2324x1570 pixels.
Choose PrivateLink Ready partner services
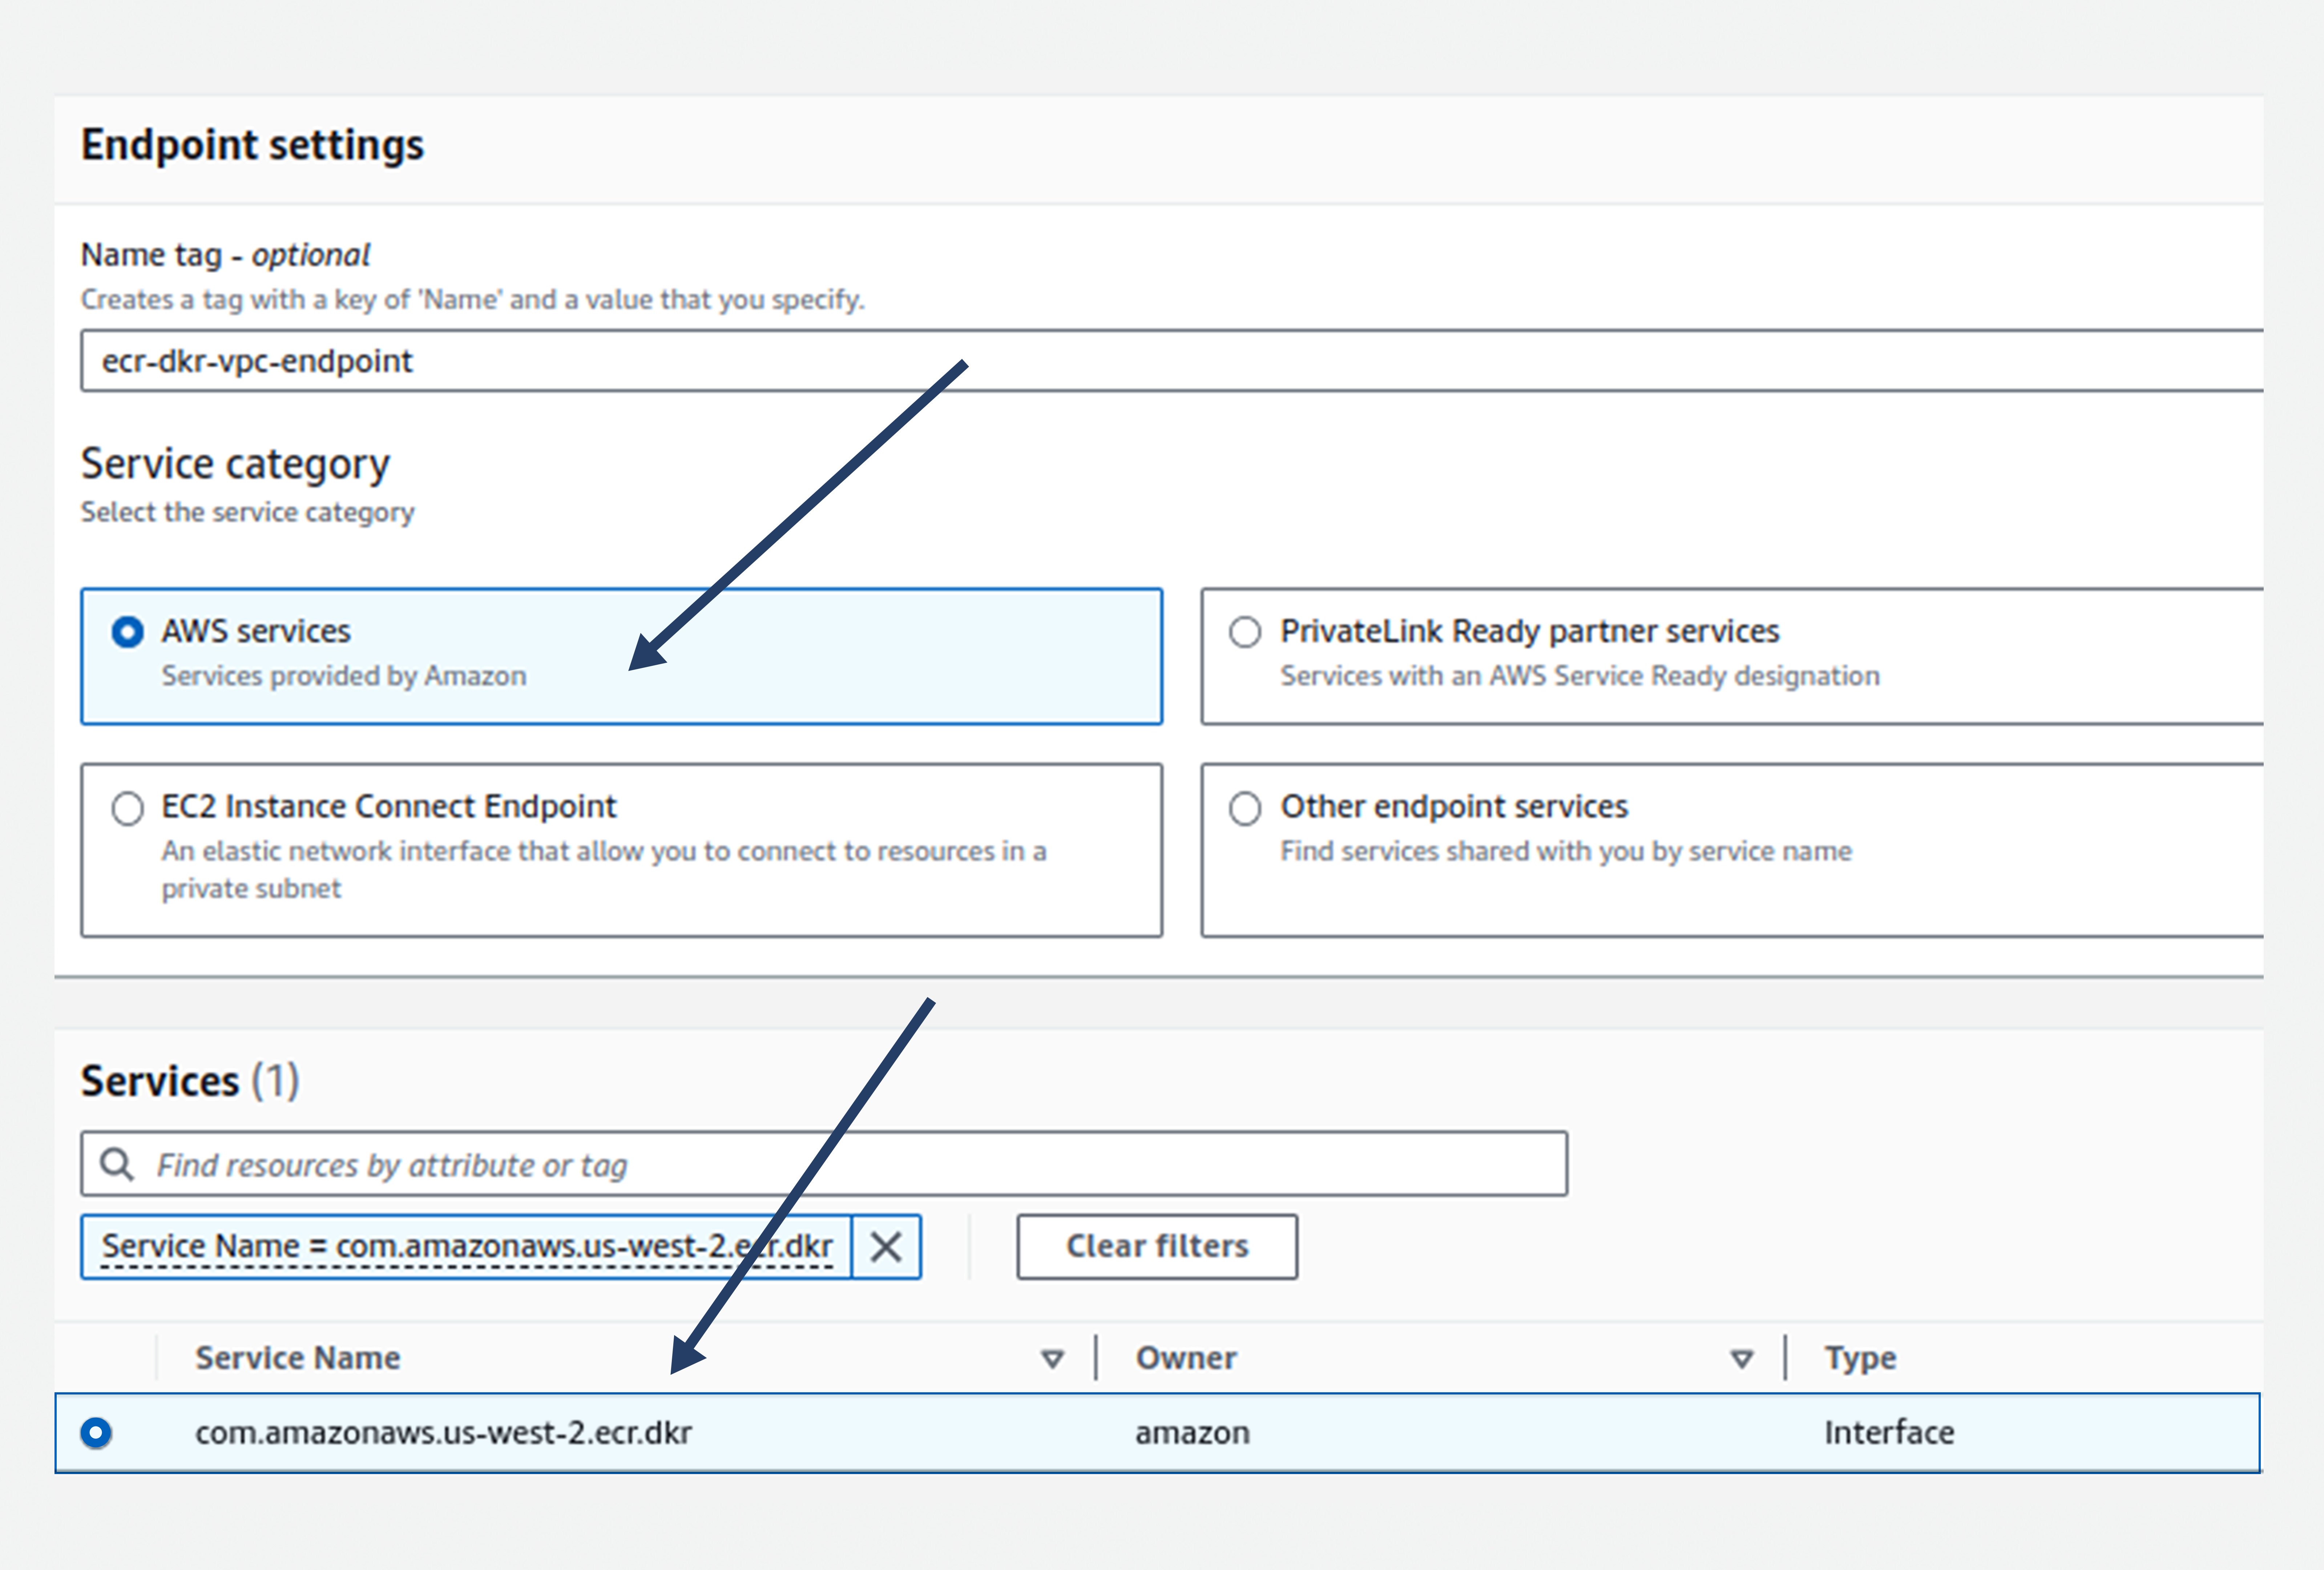coord(1245,631)
